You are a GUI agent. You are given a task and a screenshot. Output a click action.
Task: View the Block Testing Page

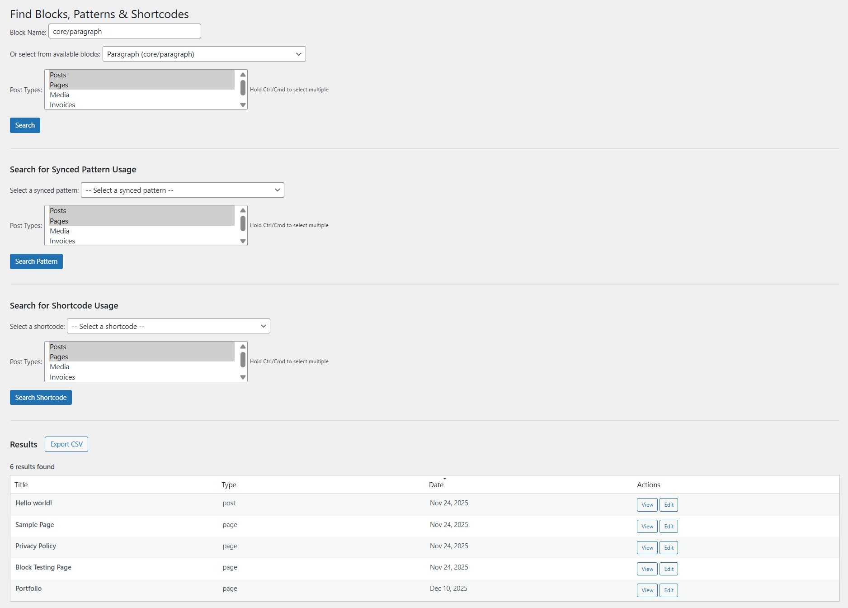647,569
